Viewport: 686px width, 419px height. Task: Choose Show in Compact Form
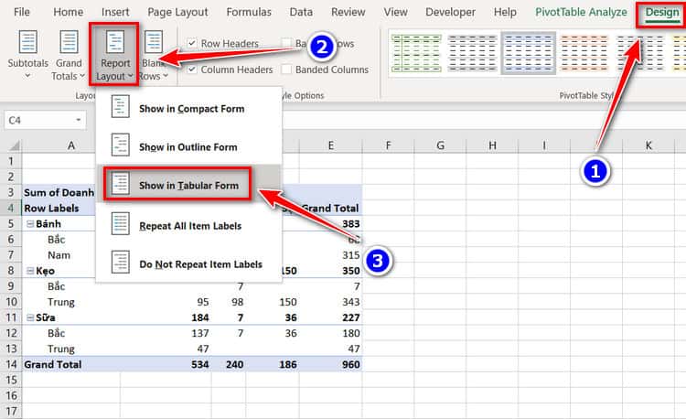(188, 108)
